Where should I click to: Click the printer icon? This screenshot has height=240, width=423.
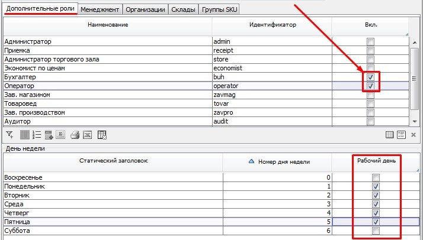click(75, 135)
